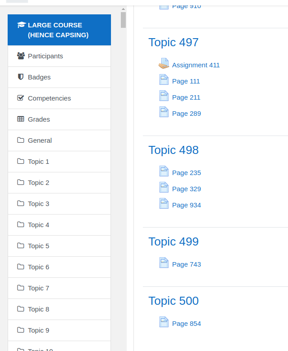Select Topic 3 in the sidebar
288x351 pixels.
click(x=59, y=204)
